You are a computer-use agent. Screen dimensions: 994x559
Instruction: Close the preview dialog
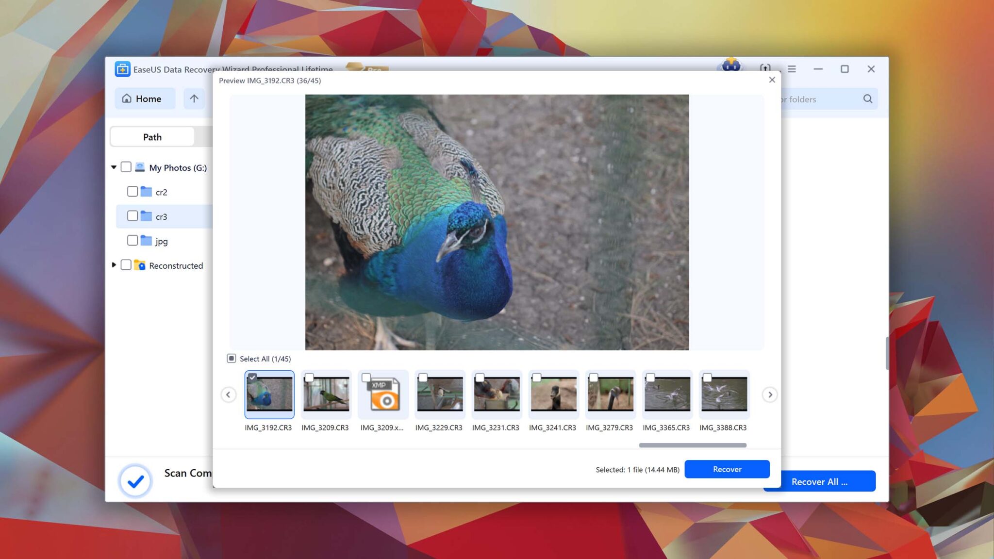click(x=772, y=80)
